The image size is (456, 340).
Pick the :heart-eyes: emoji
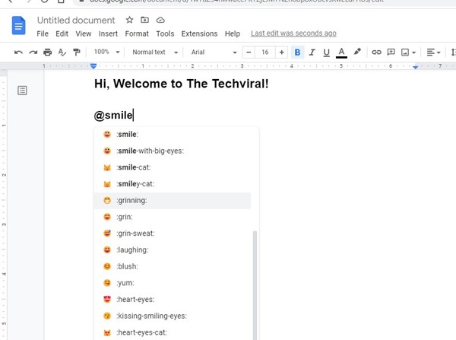click(173, 300)
